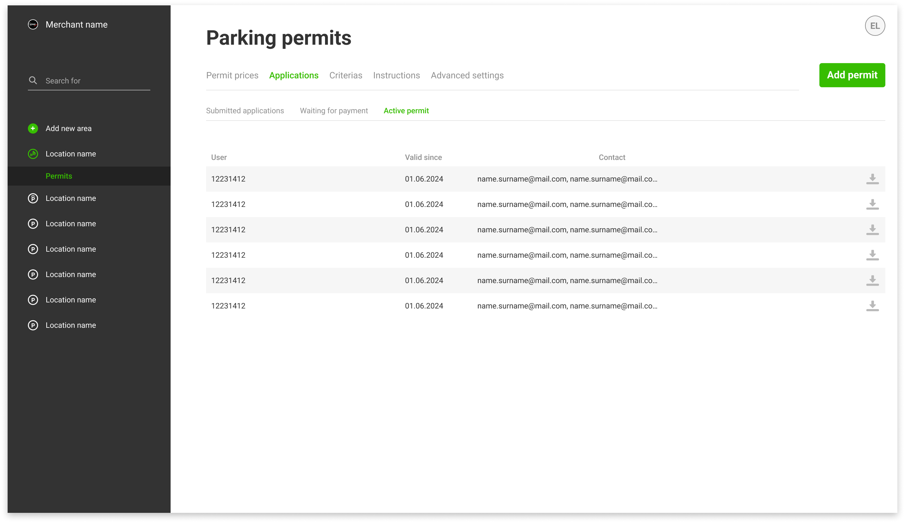Click the Waiting for payment tab
This screenshot has width=905, height=523.
[x=333, y=110]
